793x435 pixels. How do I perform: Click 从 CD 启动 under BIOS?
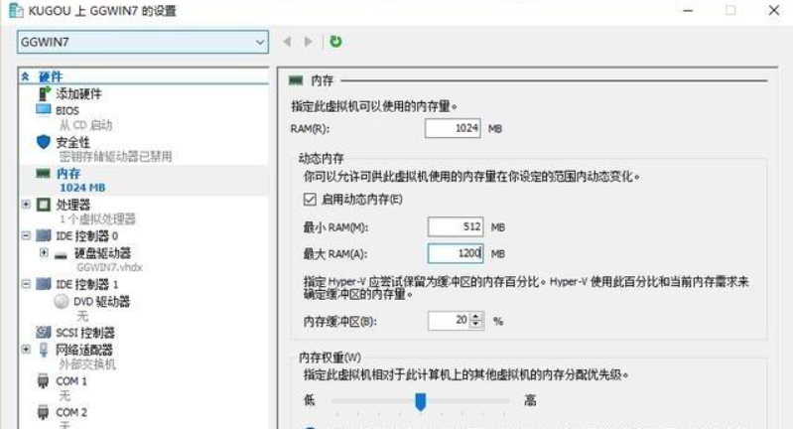[85, 125]
